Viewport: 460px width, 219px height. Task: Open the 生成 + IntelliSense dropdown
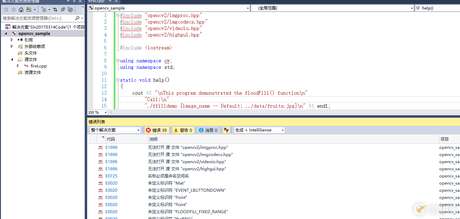(259, 130)
